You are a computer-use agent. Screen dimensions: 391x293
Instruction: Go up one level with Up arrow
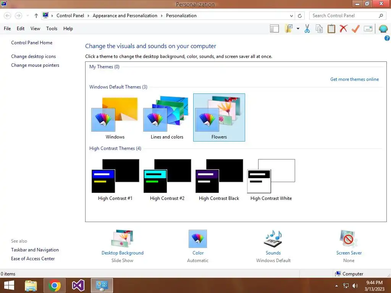pos(36,16)
